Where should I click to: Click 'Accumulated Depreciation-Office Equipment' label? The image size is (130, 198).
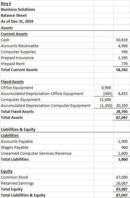(x=42, y=94)
